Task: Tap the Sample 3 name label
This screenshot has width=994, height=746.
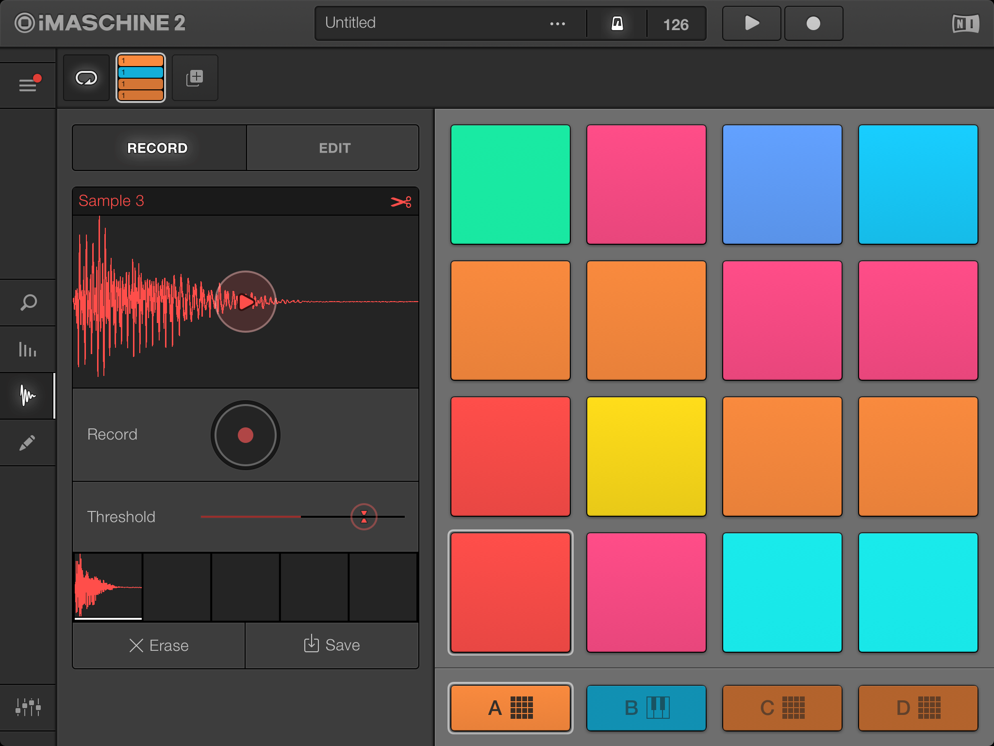Action: coord(111,201)
